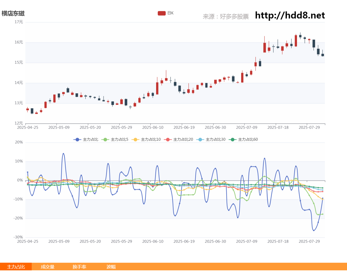Click the -30% ratio axis label
The height and width of the screenshot is (274, 347).
[18, 237]
